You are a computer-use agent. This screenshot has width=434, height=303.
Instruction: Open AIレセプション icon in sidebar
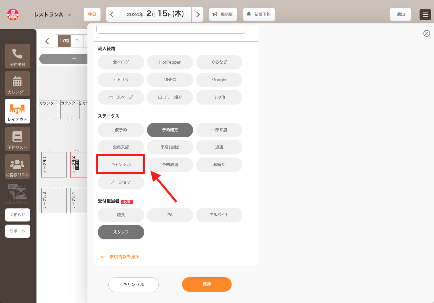click(17, 194)
